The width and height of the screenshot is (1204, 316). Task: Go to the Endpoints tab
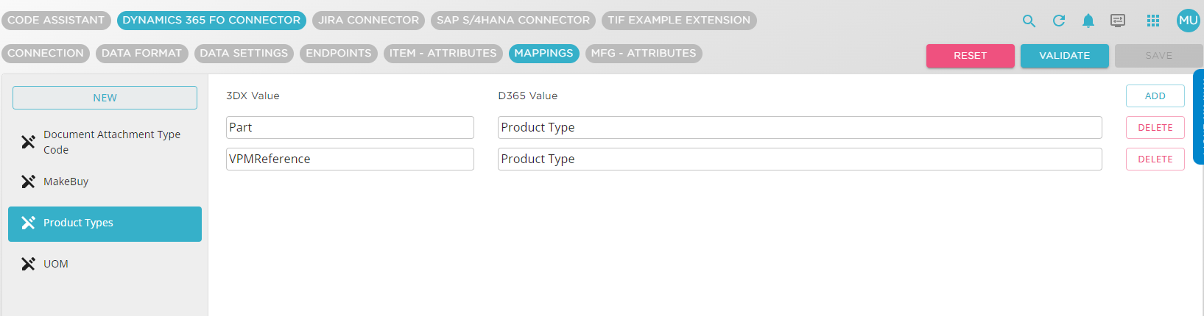tap(338, 53)
